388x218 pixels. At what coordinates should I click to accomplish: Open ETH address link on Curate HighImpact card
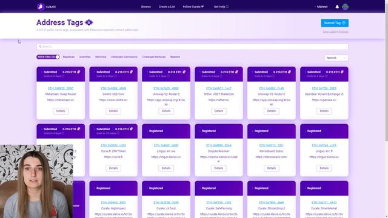[113, 202]
